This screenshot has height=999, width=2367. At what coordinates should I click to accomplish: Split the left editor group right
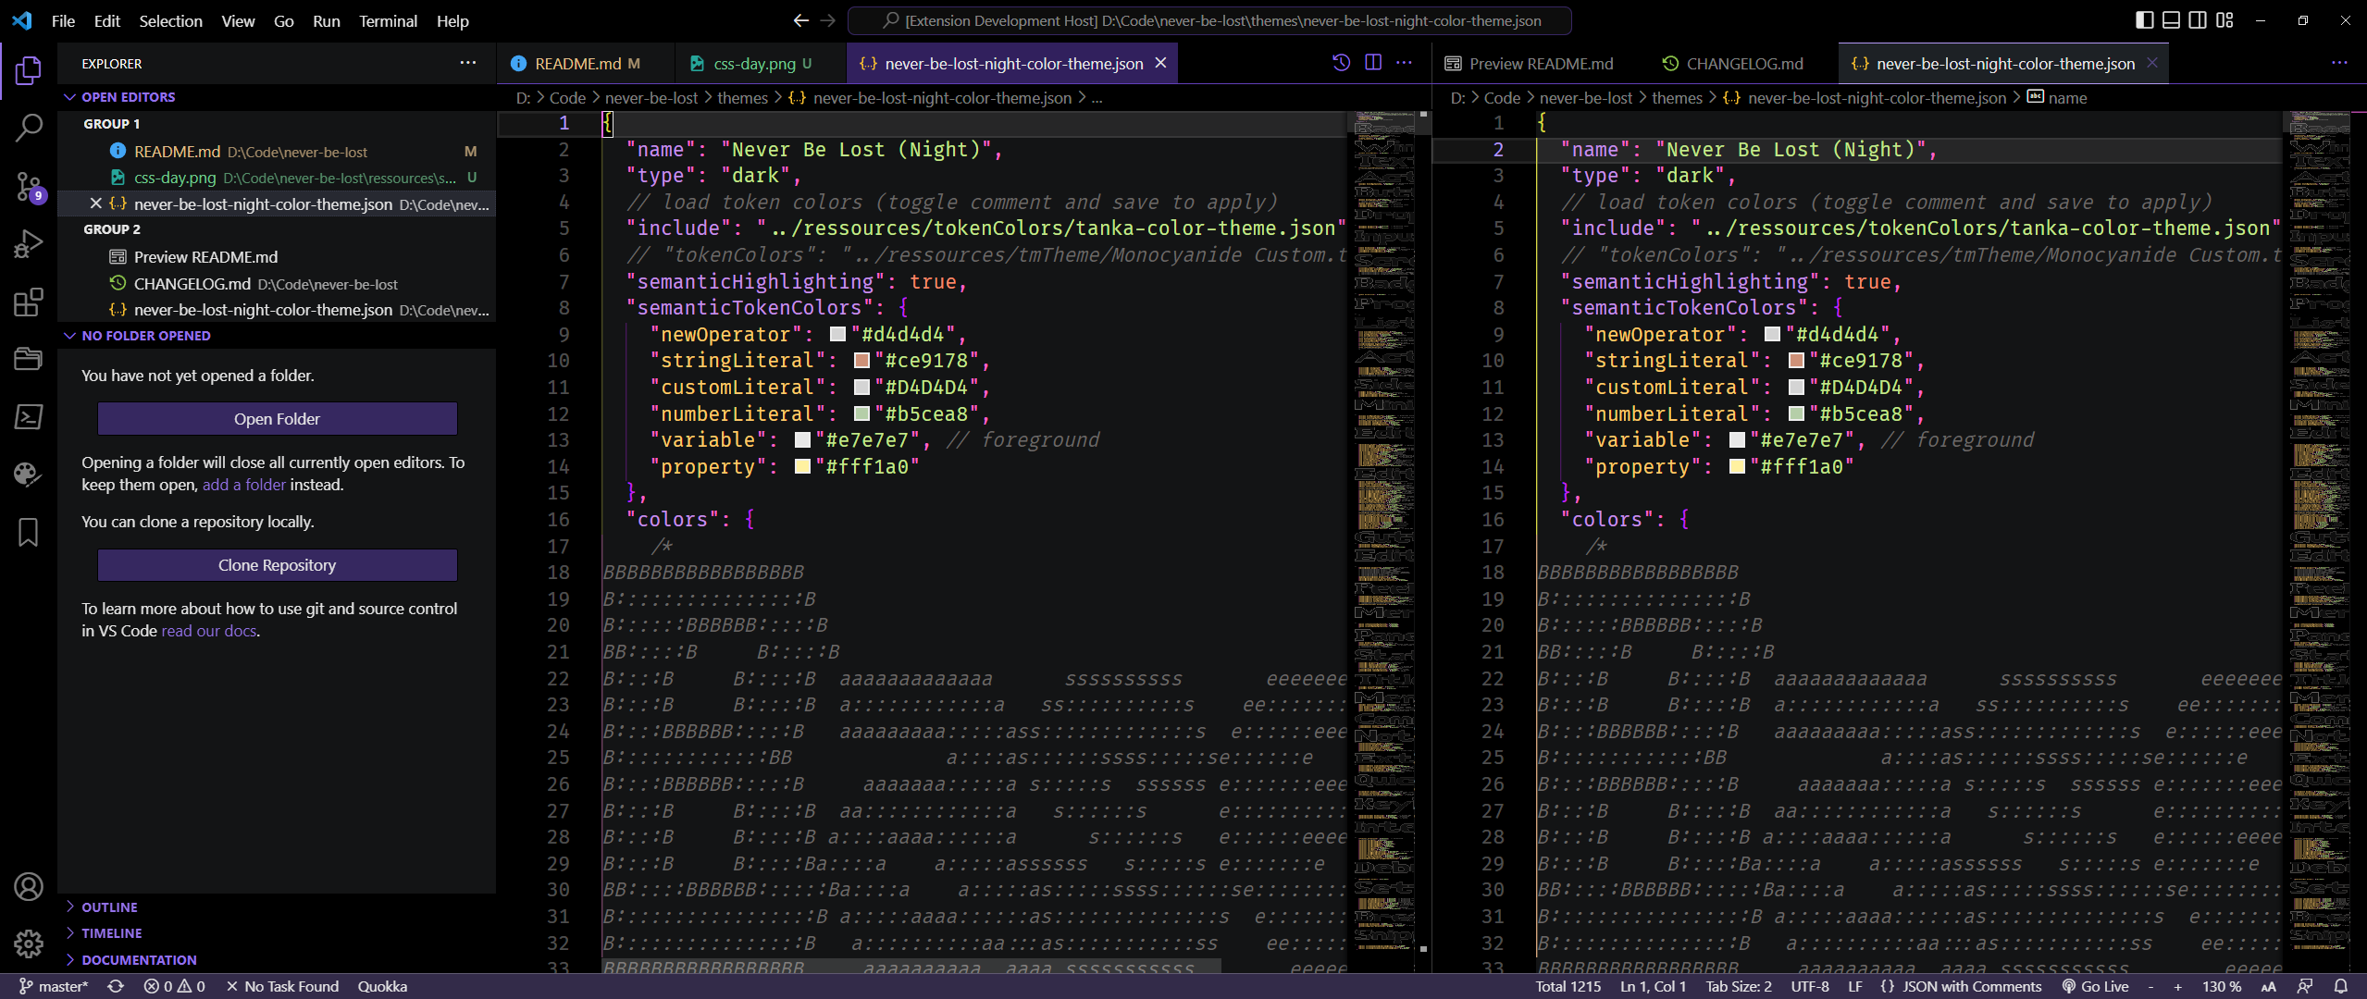[x=1373, y=63]
